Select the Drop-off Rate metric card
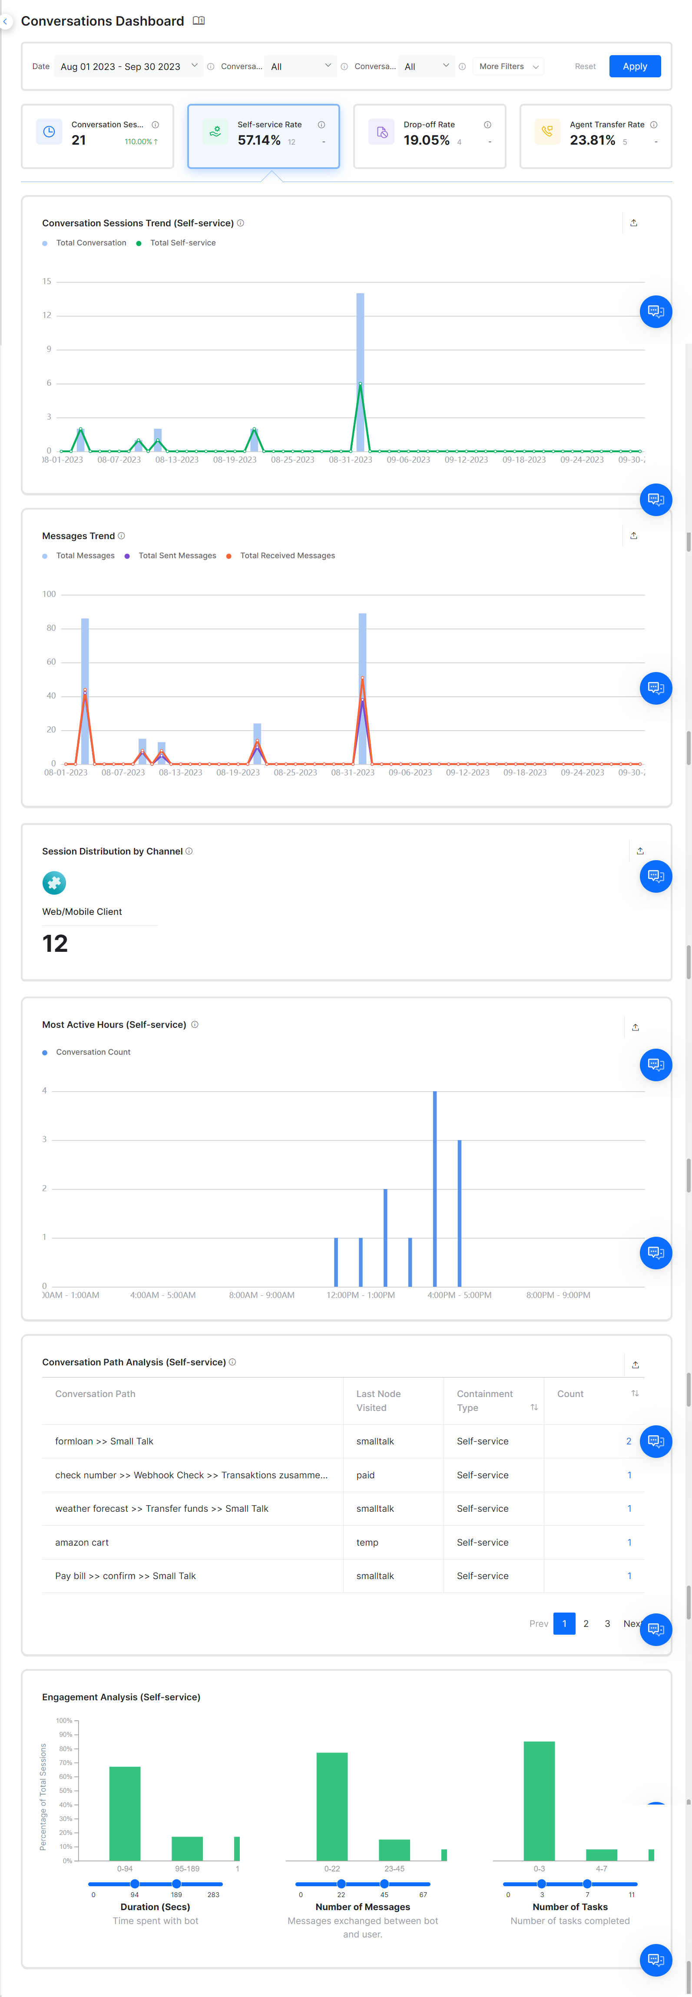The width and height of the screenshot is (692, 1997). coord(429,136)
